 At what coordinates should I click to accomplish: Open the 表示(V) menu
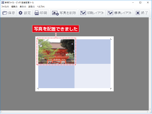(x=23, y=7)
